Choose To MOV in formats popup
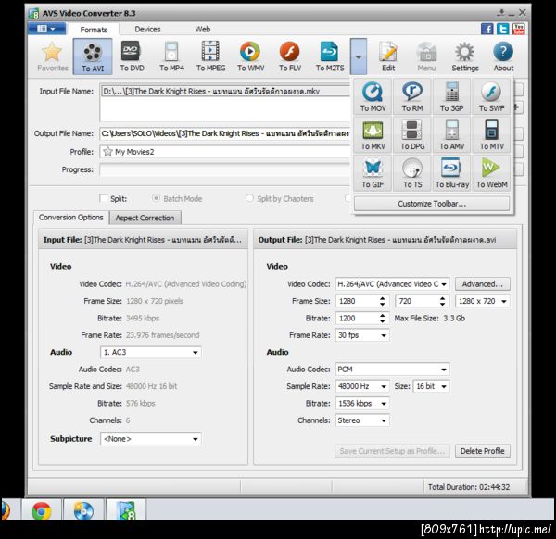 coord(373,96)
